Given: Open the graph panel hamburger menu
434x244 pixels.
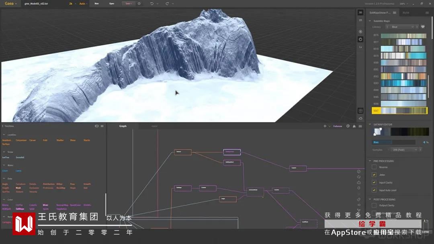Looking at the screenshot, I should pyautogui.click(x=360, y=126).
